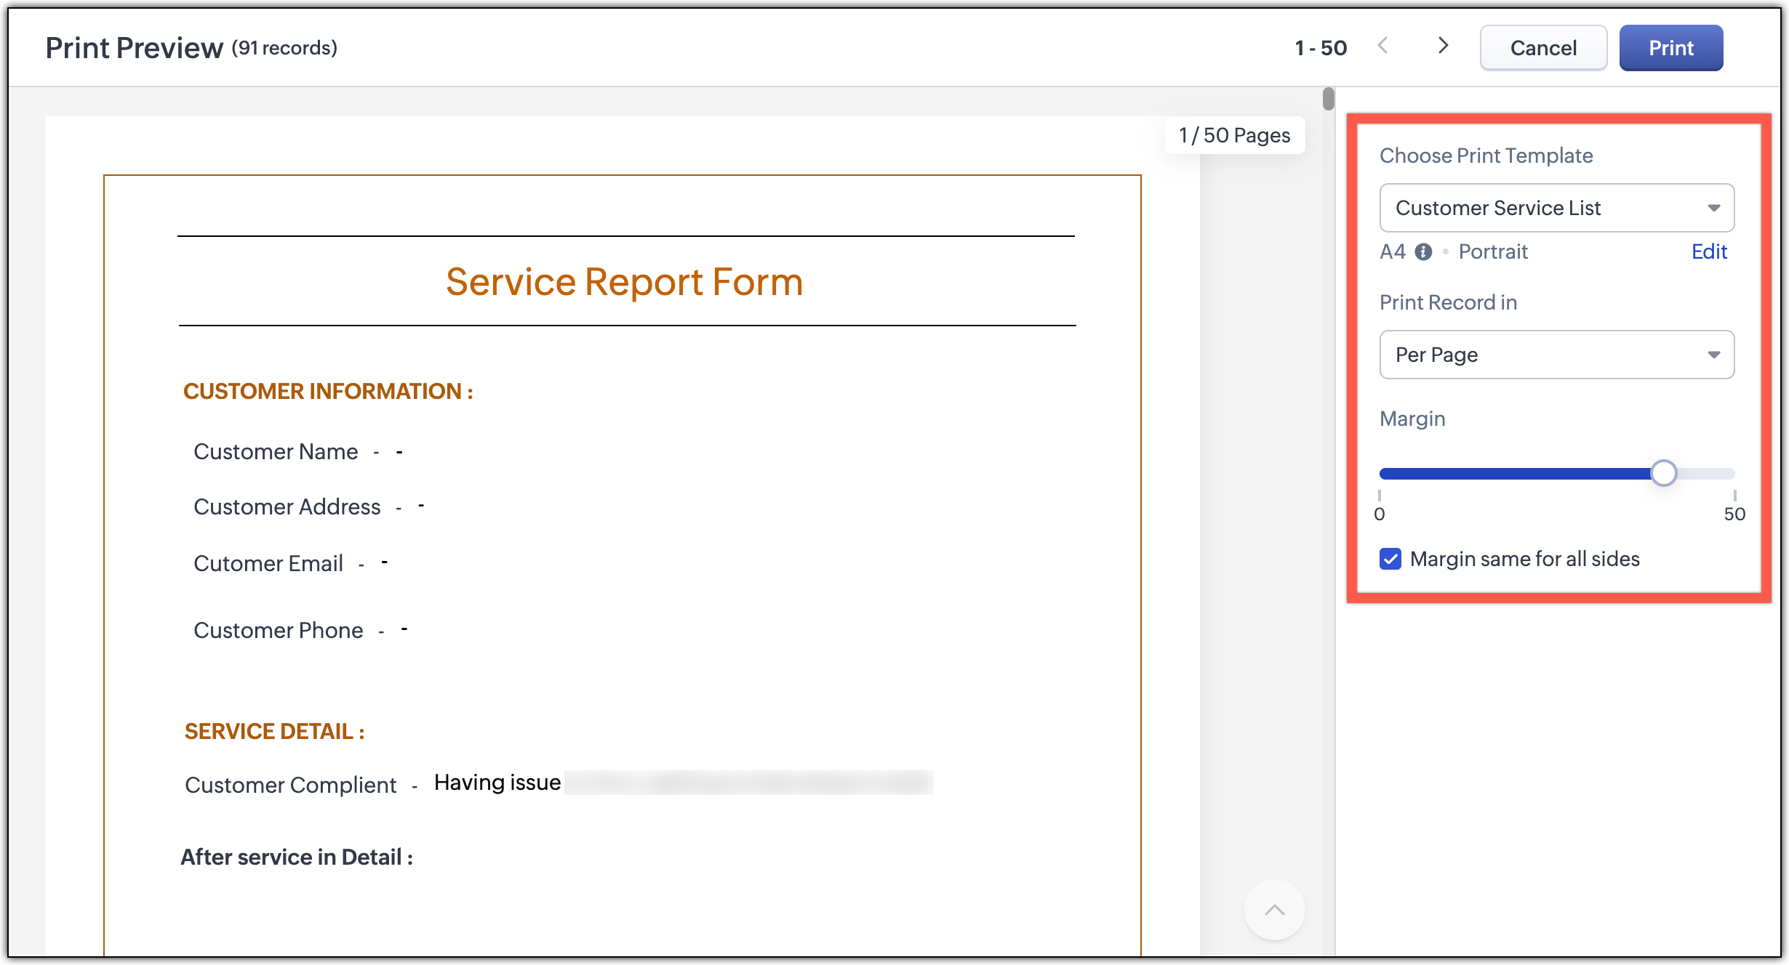Click the Per Page dropdown caret
The image size is (1789, 965).
tap(1713, 355)
